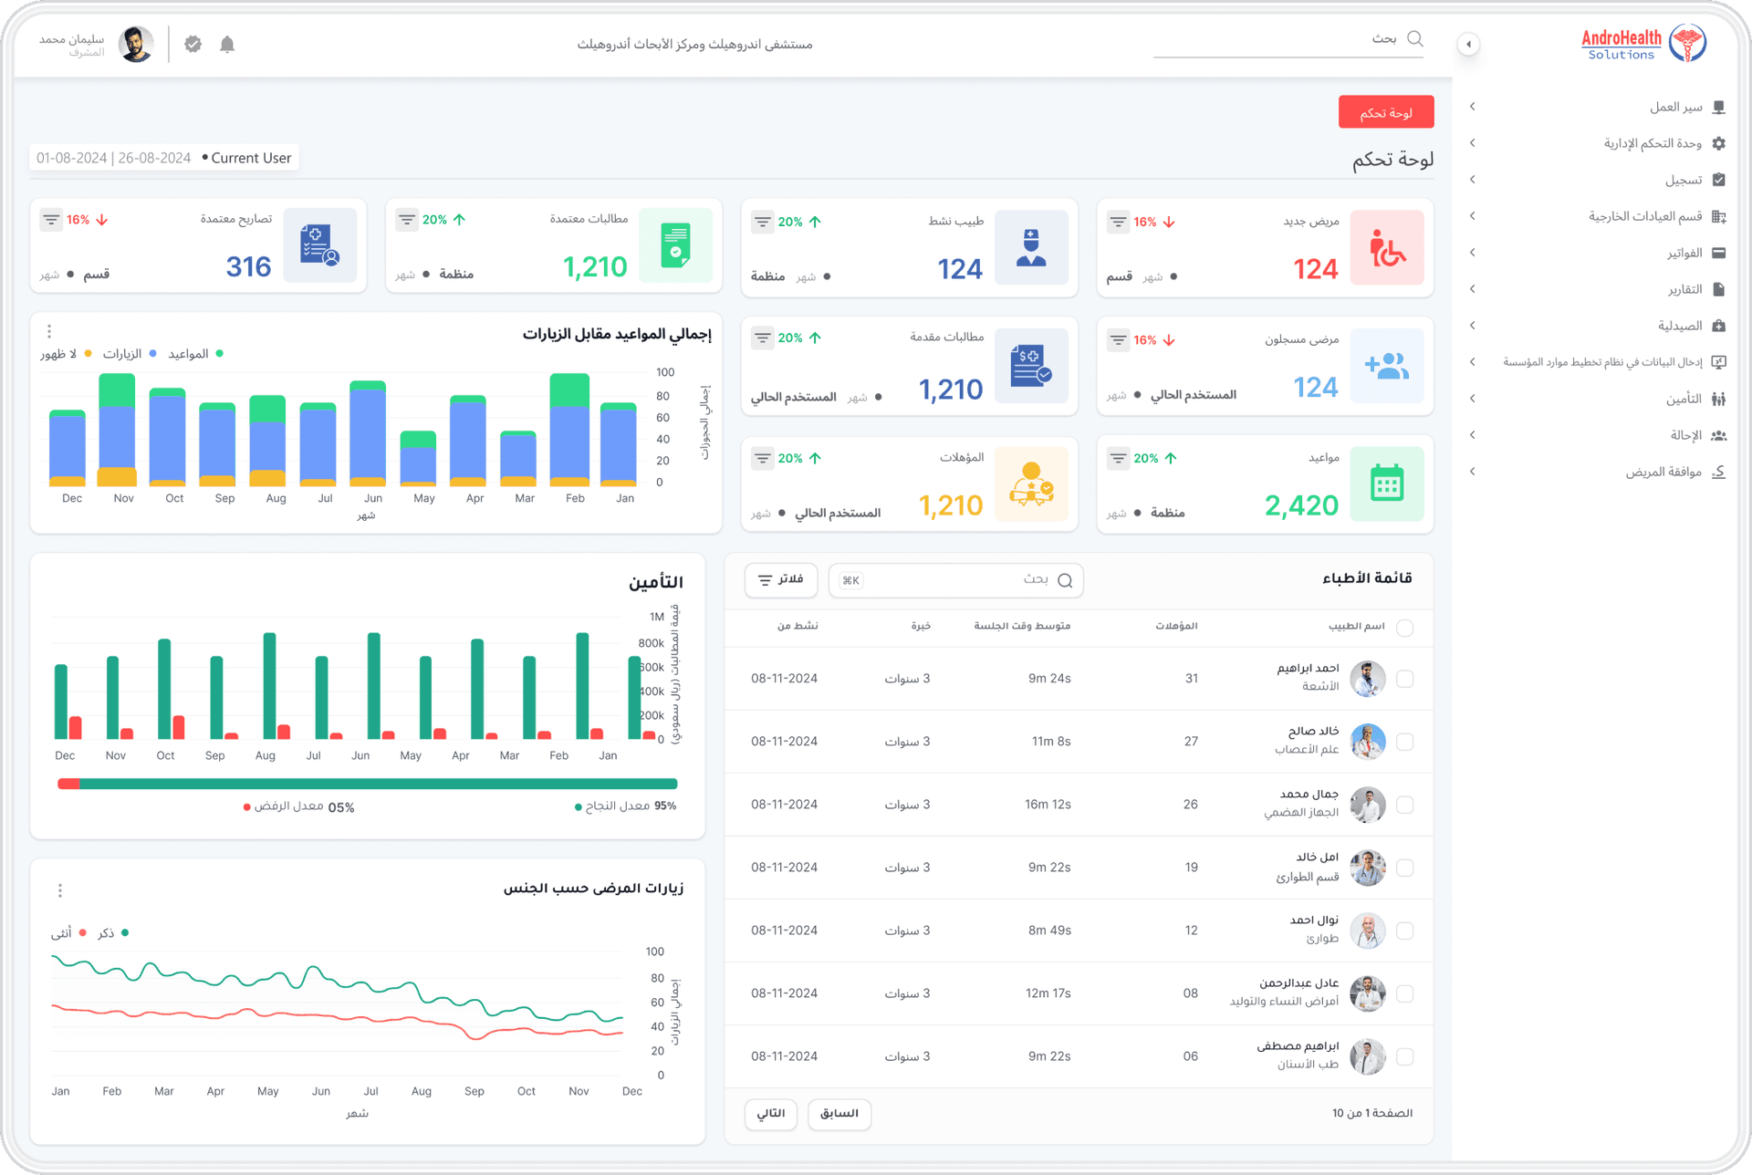The image size is (1752, 1175).
Task: Collapse the sidebar with the arrow toggle
Action: pyautogui.click(x=1468, y=44)
